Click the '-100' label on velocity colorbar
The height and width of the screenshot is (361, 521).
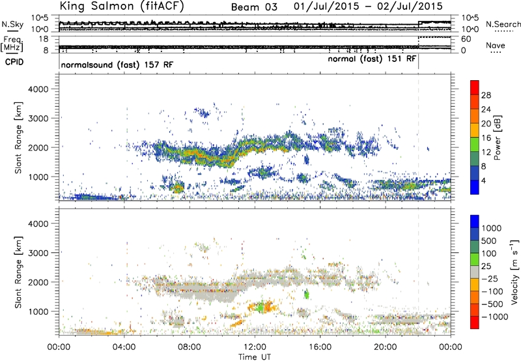coord(492,291)
